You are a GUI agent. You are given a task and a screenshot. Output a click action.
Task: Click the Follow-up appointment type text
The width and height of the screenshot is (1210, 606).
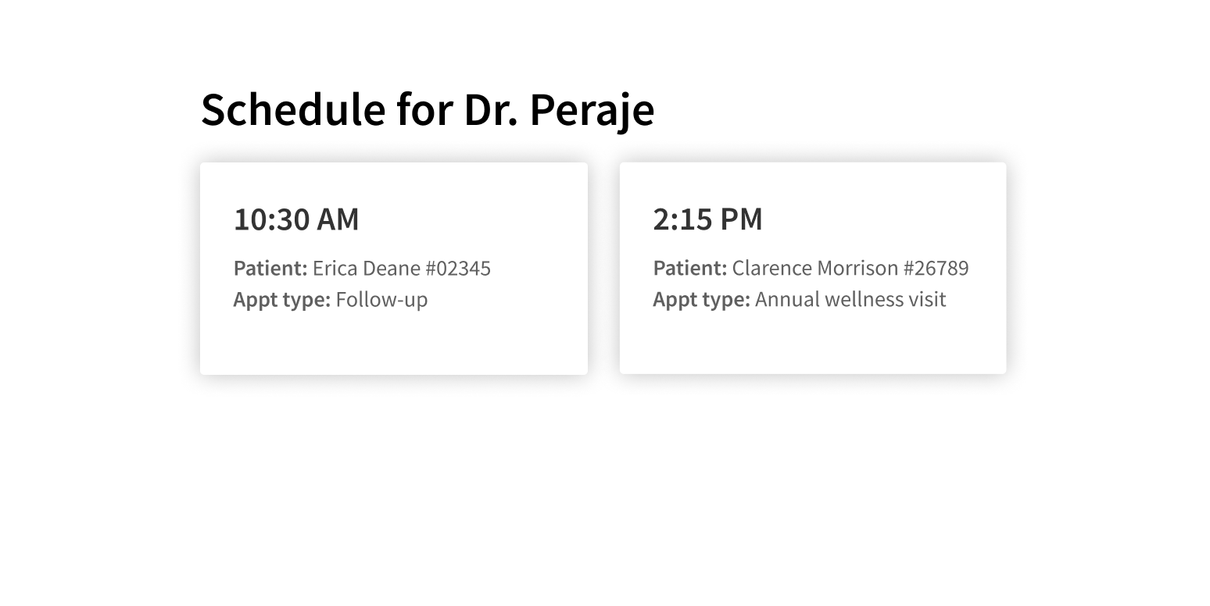(x=381, y=300)
